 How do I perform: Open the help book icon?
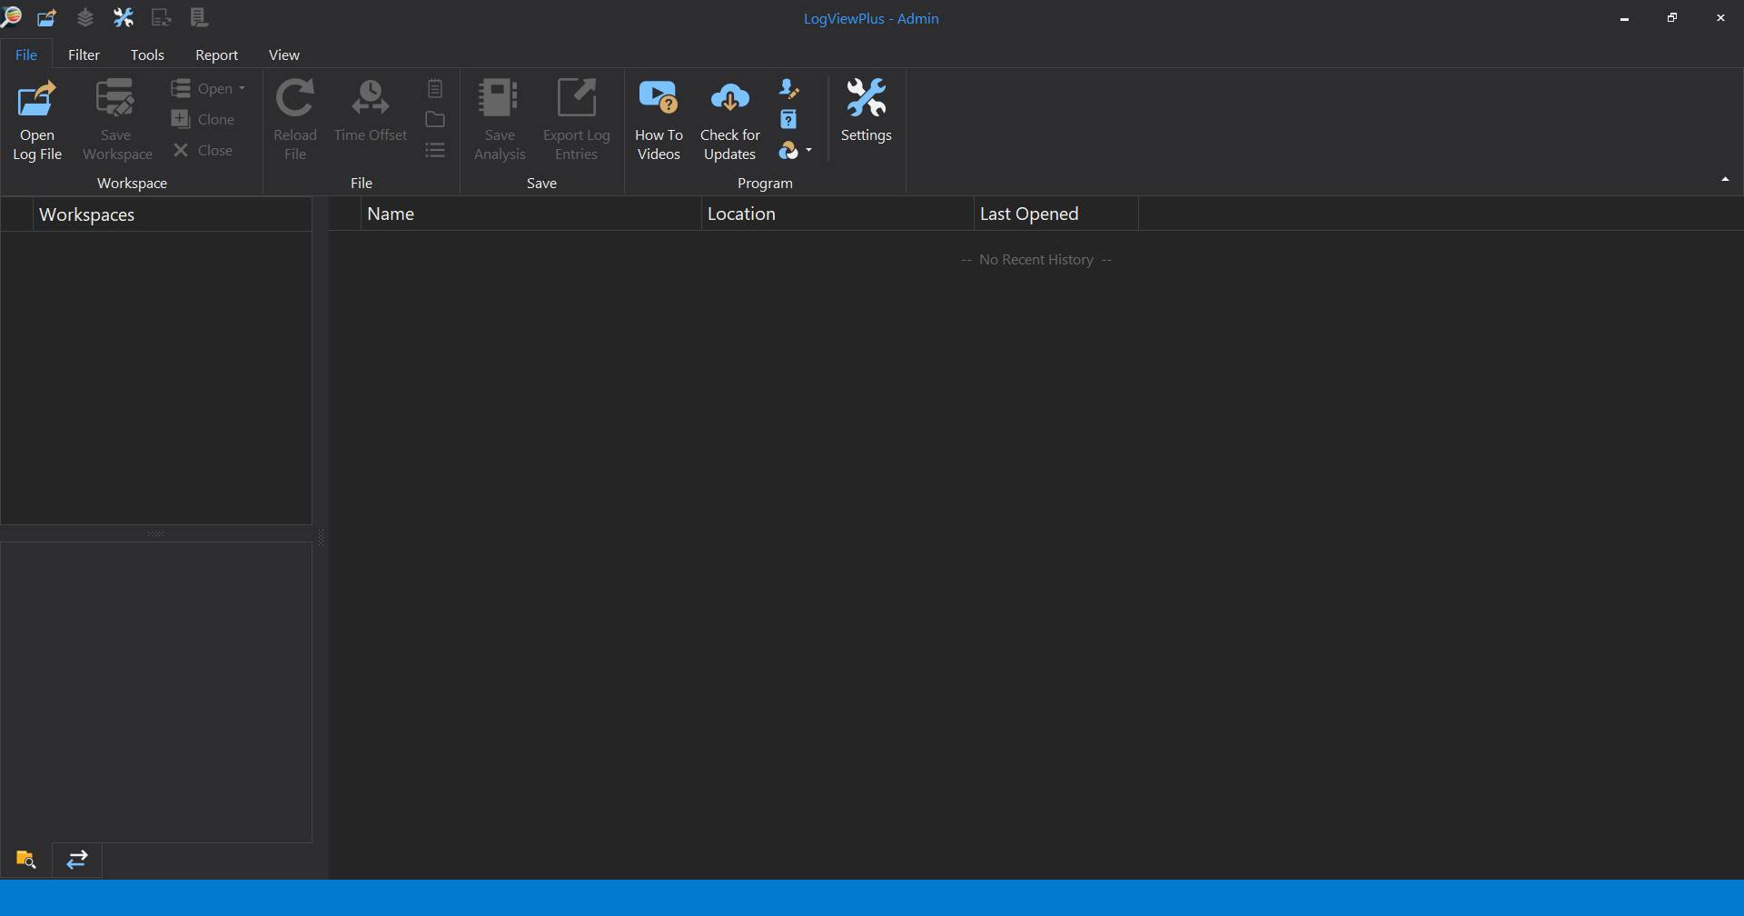point(788,119)
